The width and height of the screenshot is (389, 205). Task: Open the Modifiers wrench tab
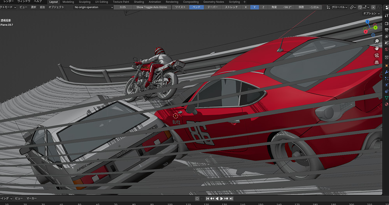[x=387, y=72]
